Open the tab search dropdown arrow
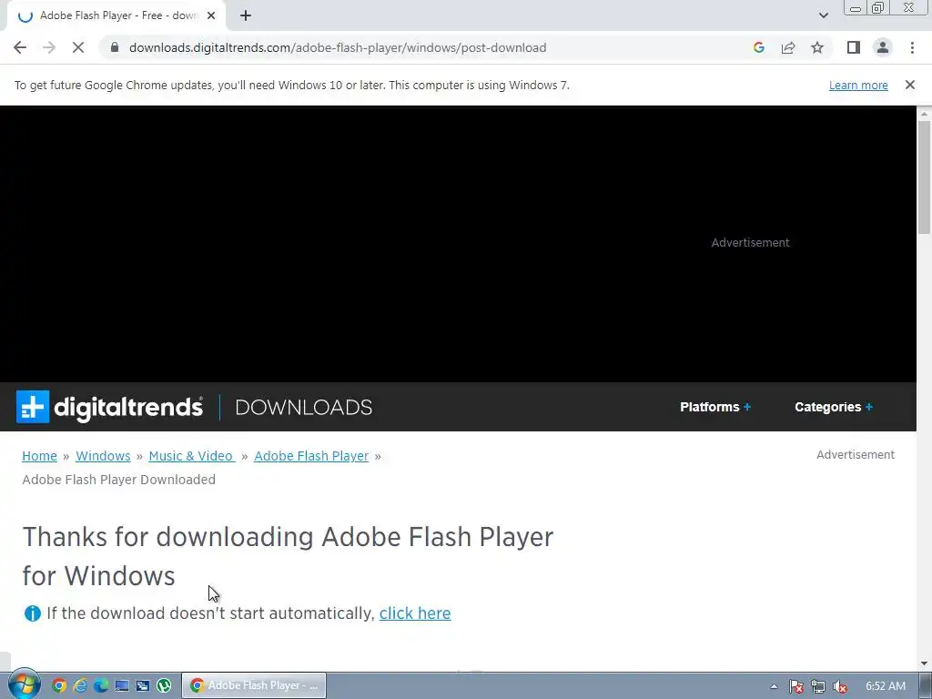 pos(823,15)
